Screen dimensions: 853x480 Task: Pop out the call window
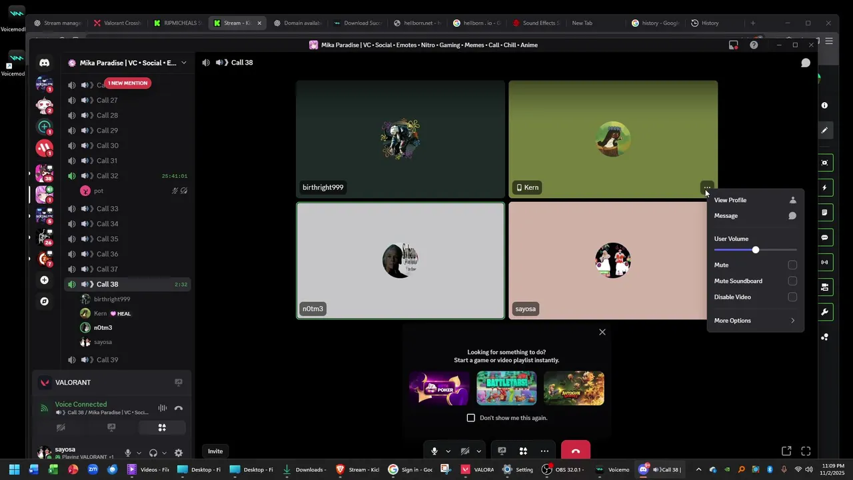(x=786, y=451)
